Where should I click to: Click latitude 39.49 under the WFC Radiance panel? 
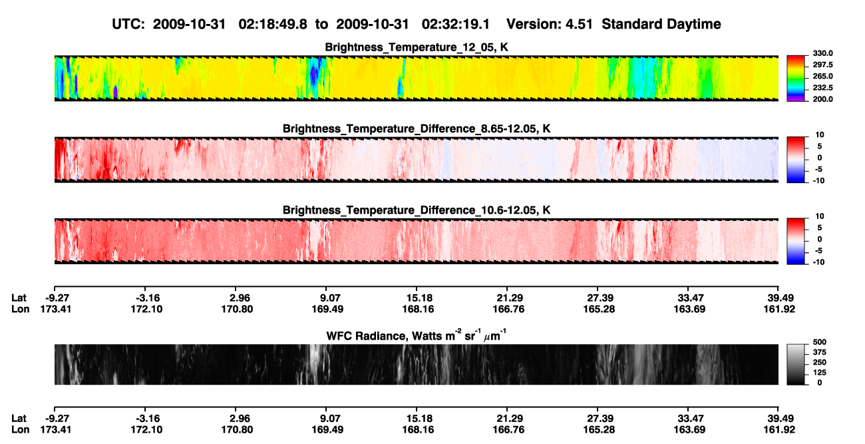tap(780, 418)
